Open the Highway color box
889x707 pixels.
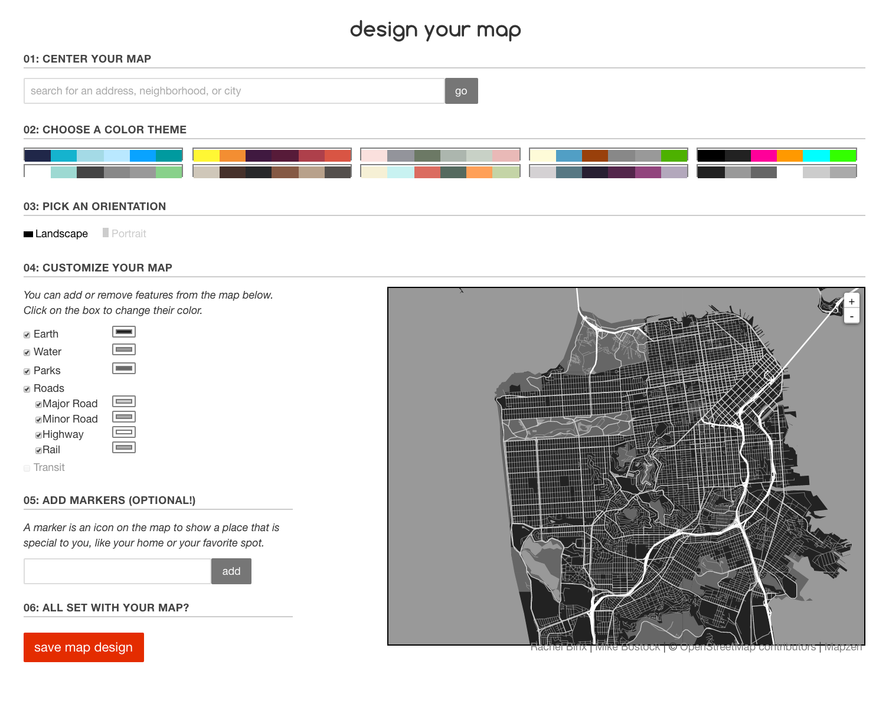coord(124,432)
